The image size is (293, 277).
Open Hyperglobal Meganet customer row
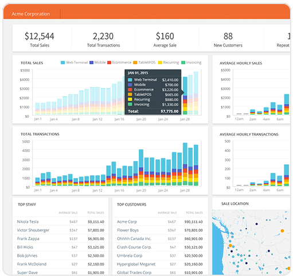coord(160,264)
